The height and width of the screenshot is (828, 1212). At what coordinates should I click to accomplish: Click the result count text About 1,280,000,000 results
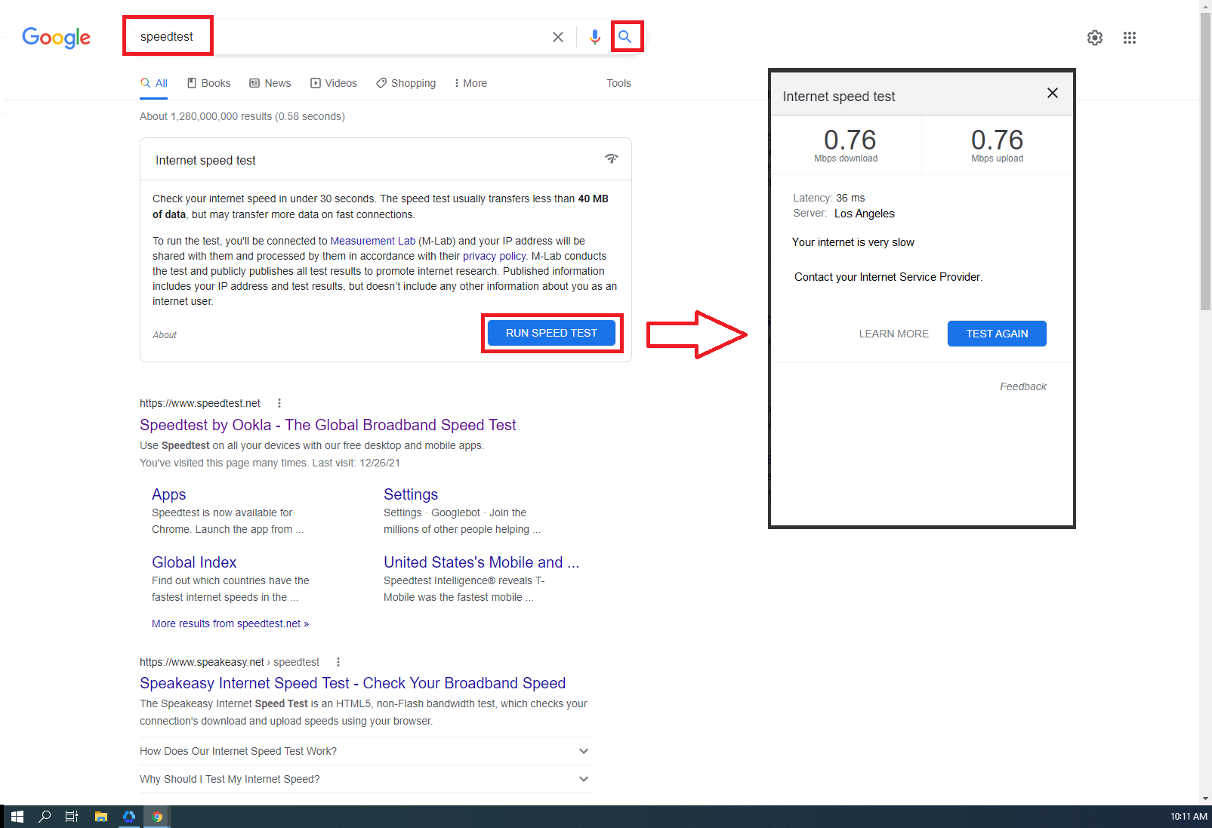[242, 116]
